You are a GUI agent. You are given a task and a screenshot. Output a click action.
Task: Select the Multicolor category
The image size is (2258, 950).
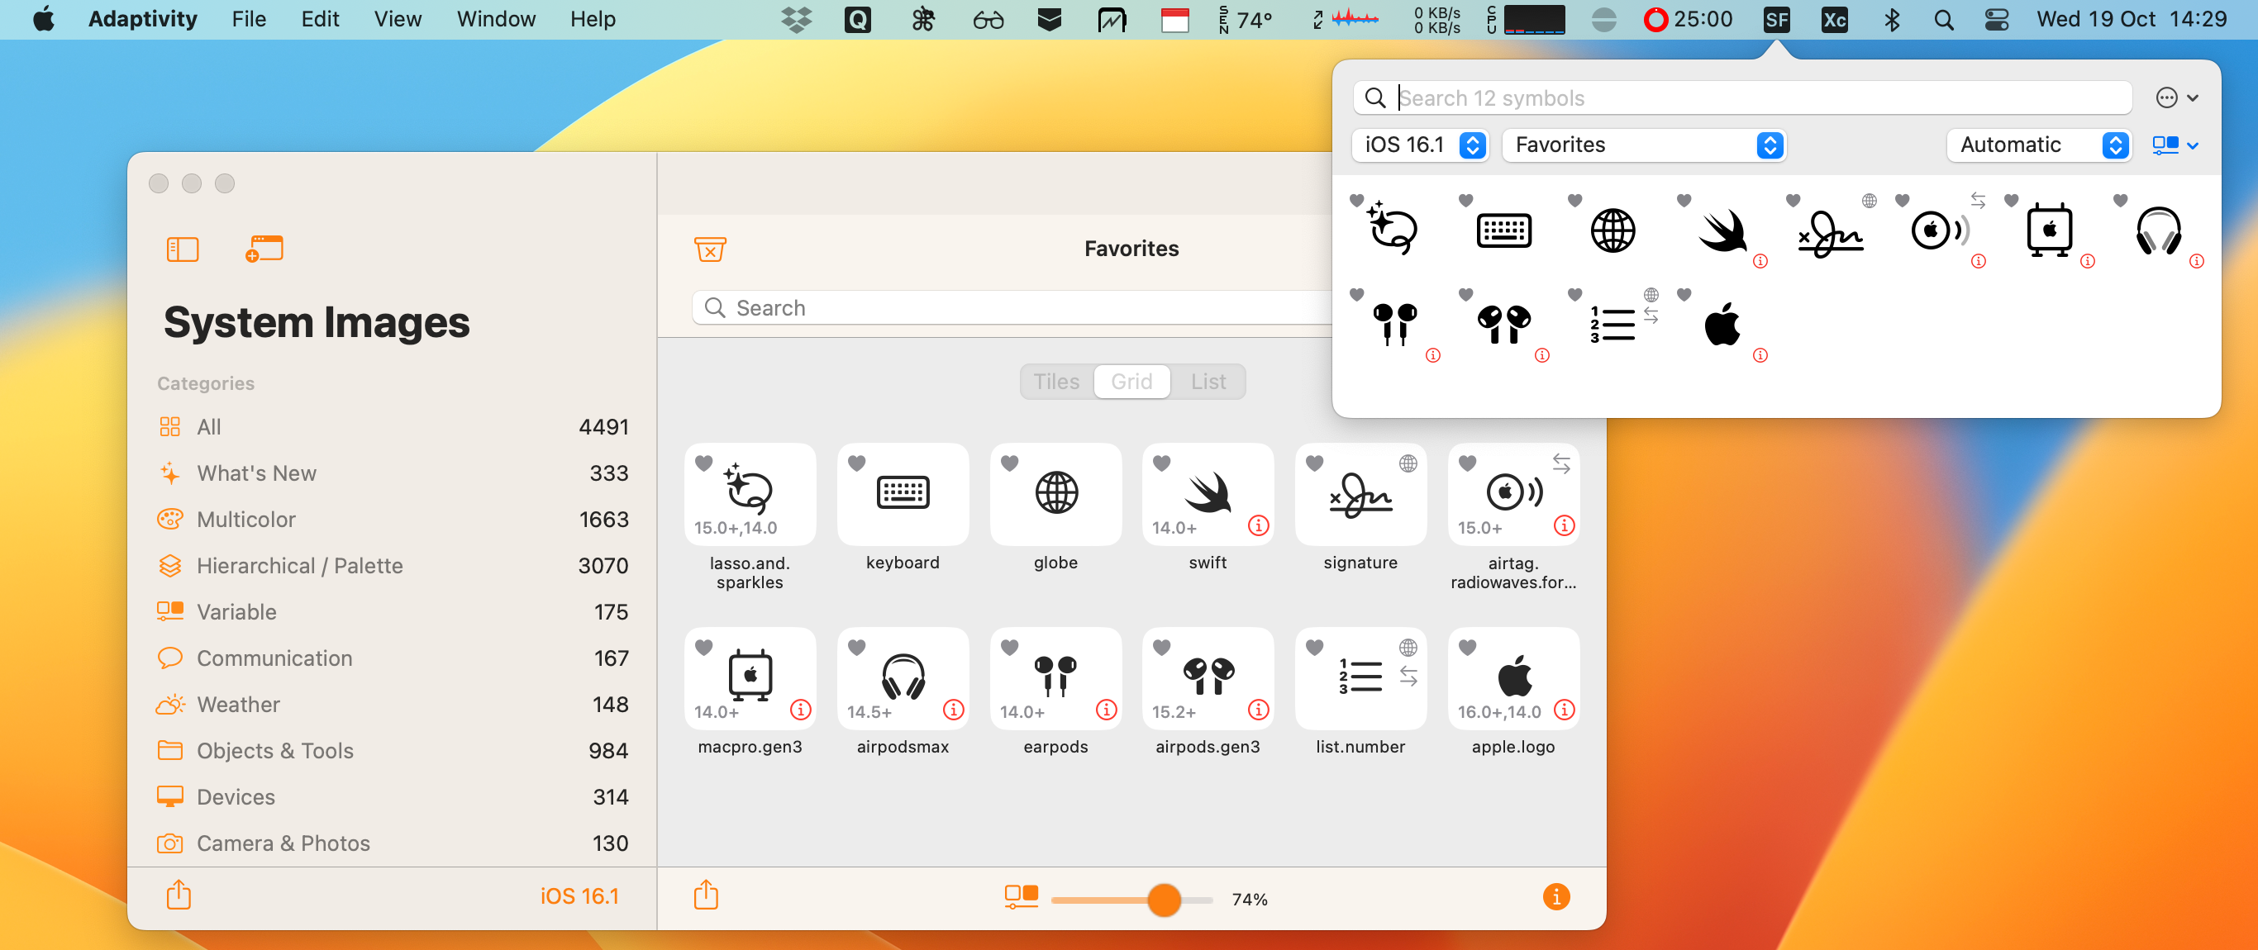245,520
